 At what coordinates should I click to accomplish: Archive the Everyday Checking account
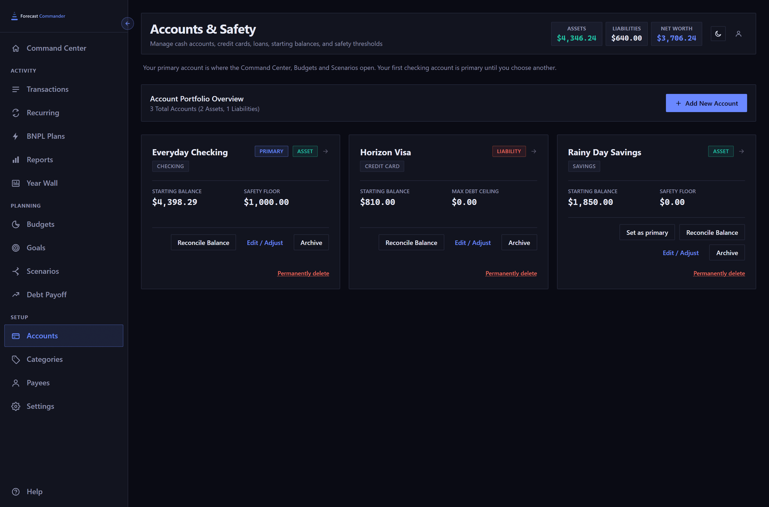311,243
